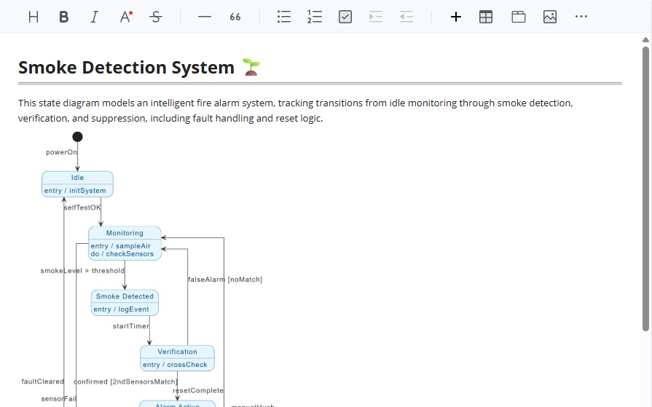The height and width of the screenshot is (407, 652).
Task: Open more options ellipsis menu
Action: (x=581, y=17)
